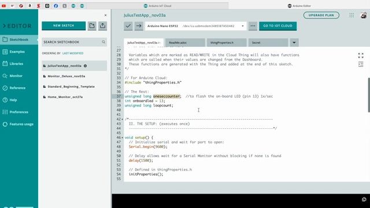Collapse setup() fold at line 46

[x=122, y=138]
